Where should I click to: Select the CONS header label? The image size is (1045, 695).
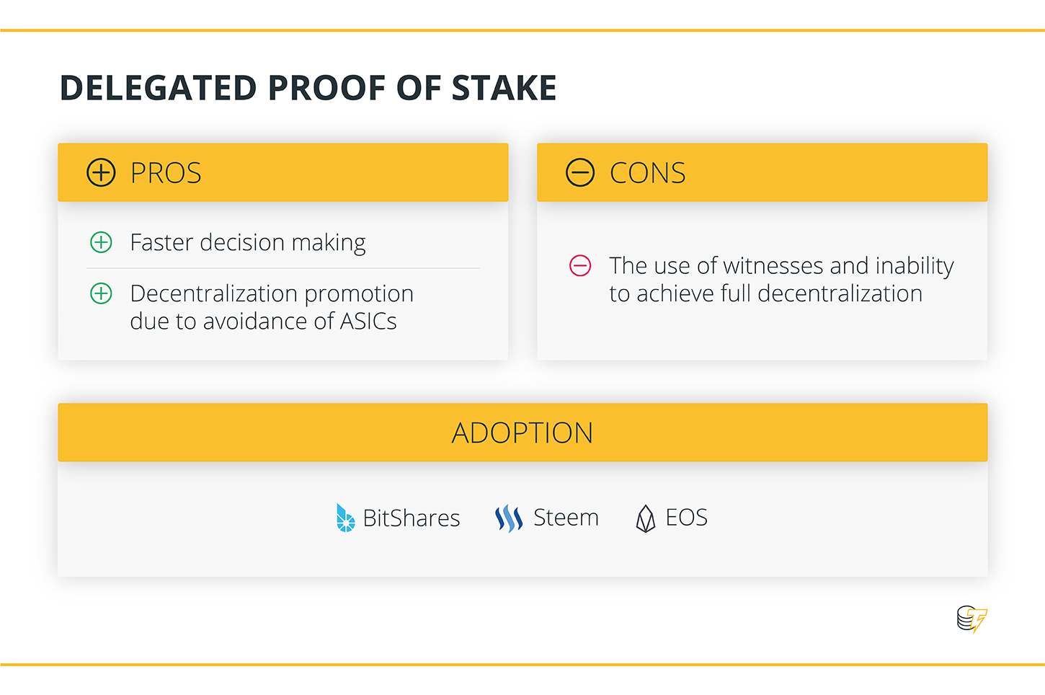(x=647, y=173)
